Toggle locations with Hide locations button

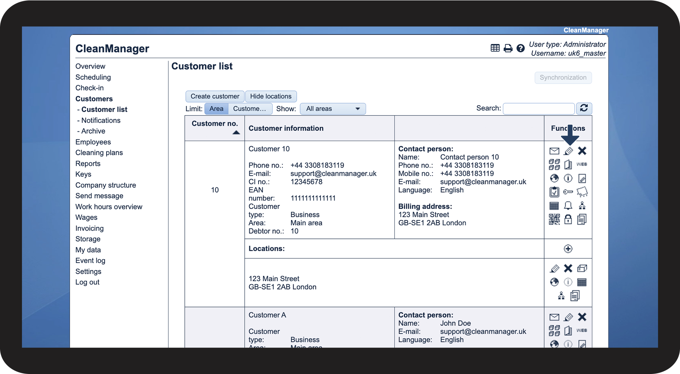click(x=271, y=96)
